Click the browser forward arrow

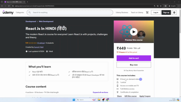[5, 6]
